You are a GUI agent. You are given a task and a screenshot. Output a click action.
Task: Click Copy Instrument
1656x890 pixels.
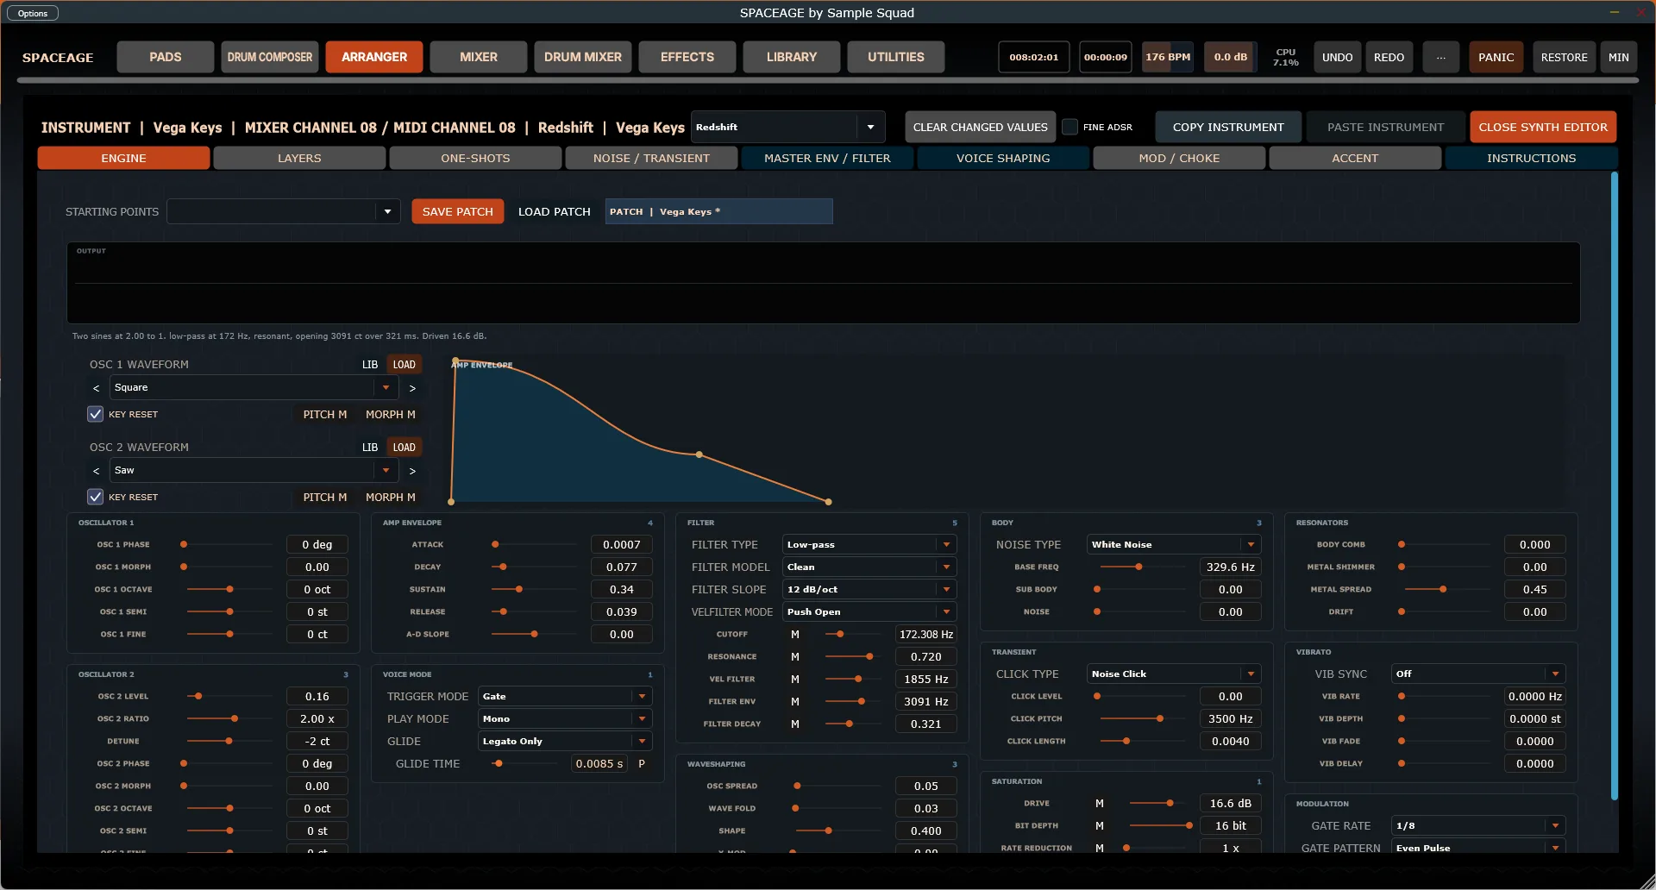coord(1228,128)
